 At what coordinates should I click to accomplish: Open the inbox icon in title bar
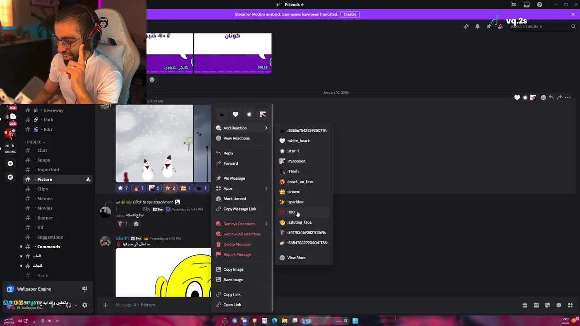point(527,5)
